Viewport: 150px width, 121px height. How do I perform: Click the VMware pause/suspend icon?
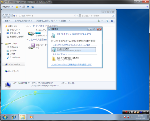[x=17, y=7]
